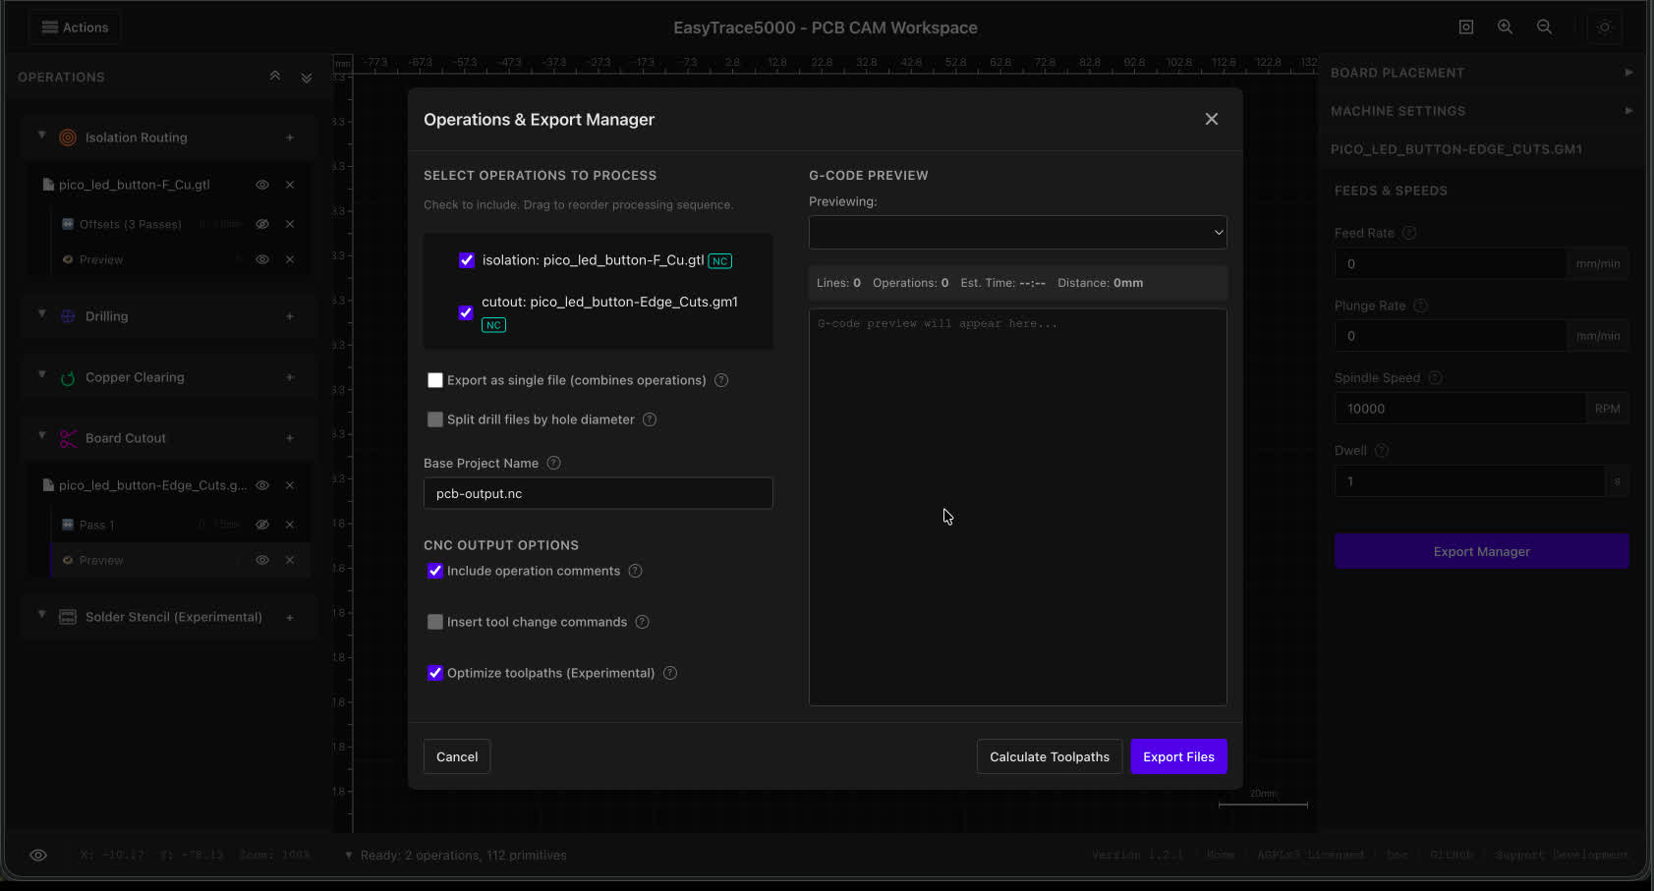Viewport: 1654px width, 891px height.
Task: Disable Optimize toolpaths (Experimental)
Action: (x=435, y=673)
